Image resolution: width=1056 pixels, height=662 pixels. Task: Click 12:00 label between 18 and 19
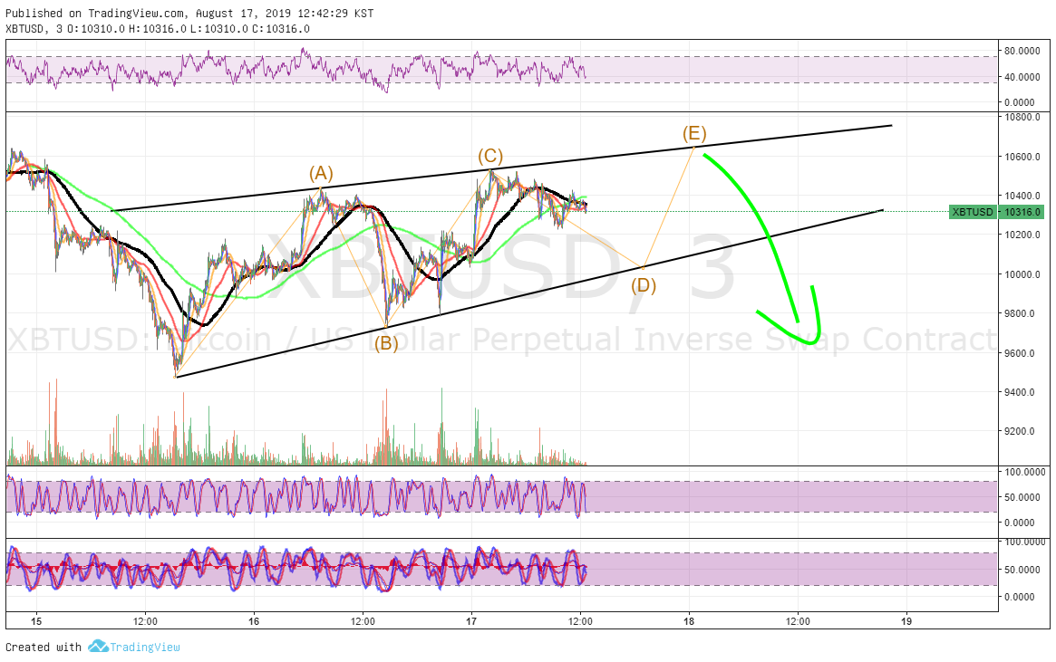[798, 621]
